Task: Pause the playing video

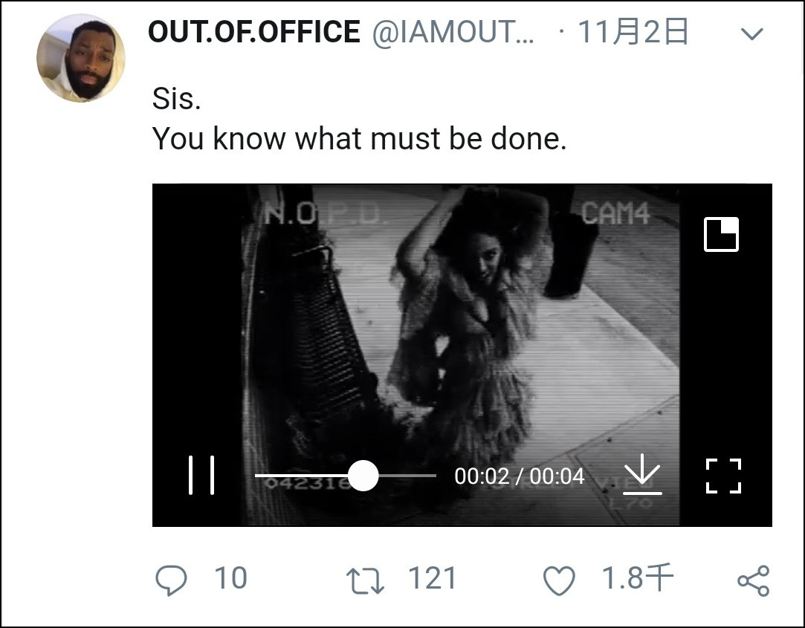Action: coord(201,476)
